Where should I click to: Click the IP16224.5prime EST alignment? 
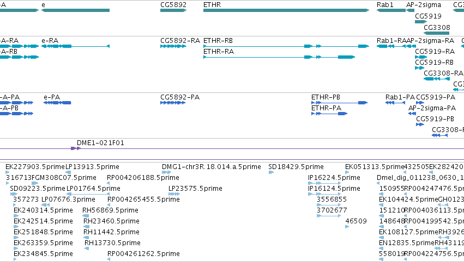pos(324,183)
